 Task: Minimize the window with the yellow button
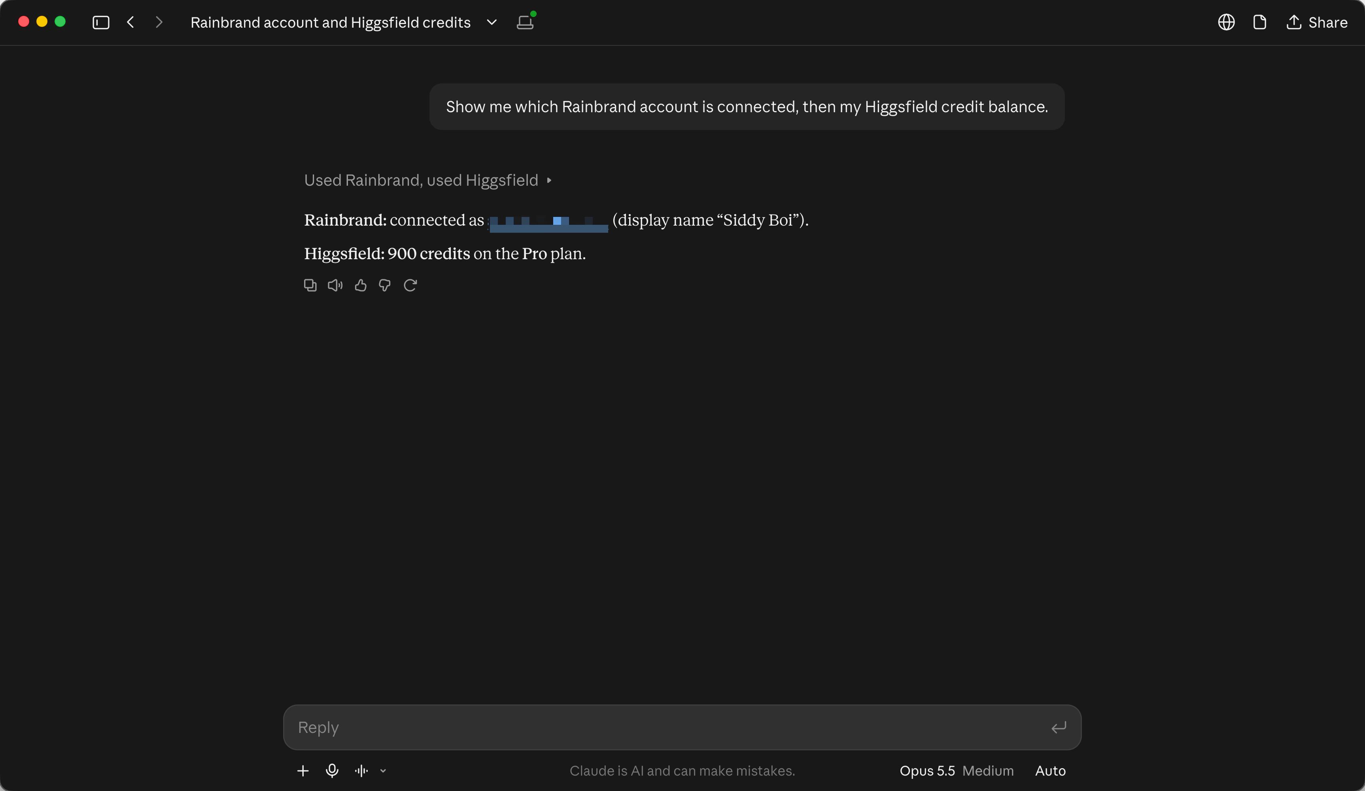(x=42, y=21)
